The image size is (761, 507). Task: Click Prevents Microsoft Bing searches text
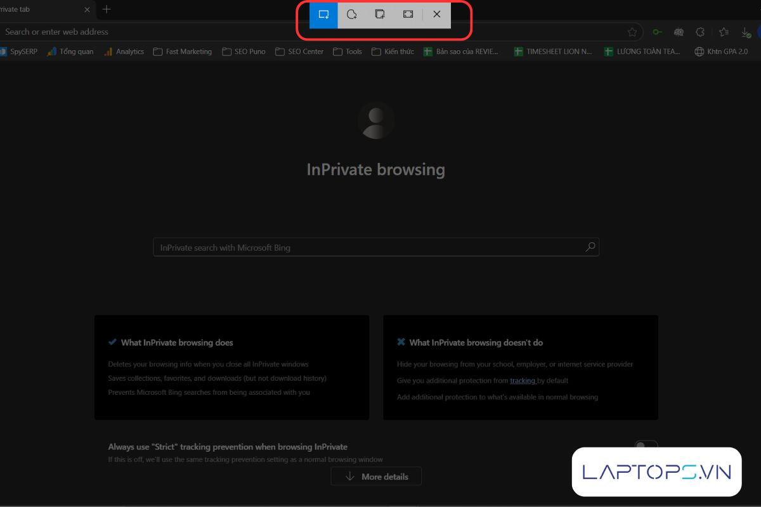coord(209,392)
